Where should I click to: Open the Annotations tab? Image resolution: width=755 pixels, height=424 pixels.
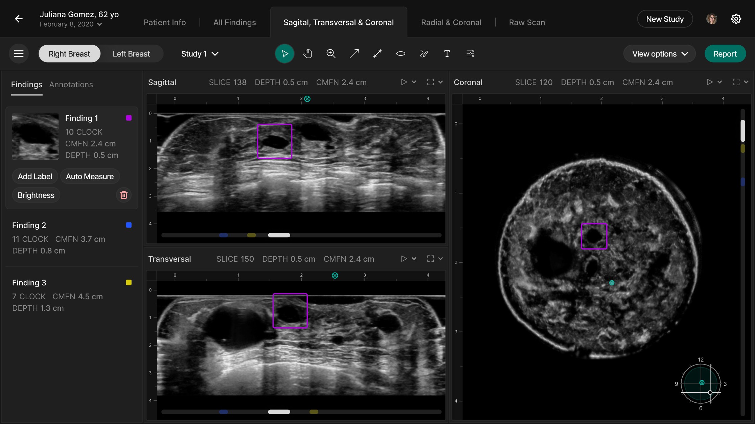click(x=71, y=85)
